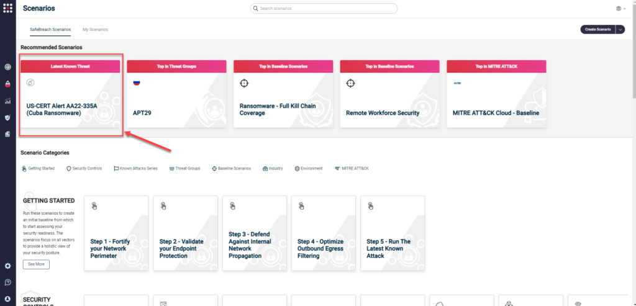Click the help question mark sidebar icon
636x306 pixels.
point(7,282)
